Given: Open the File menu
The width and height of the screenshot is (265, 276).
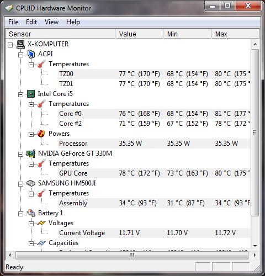Looking at the screenshot, I should (13, 22).
